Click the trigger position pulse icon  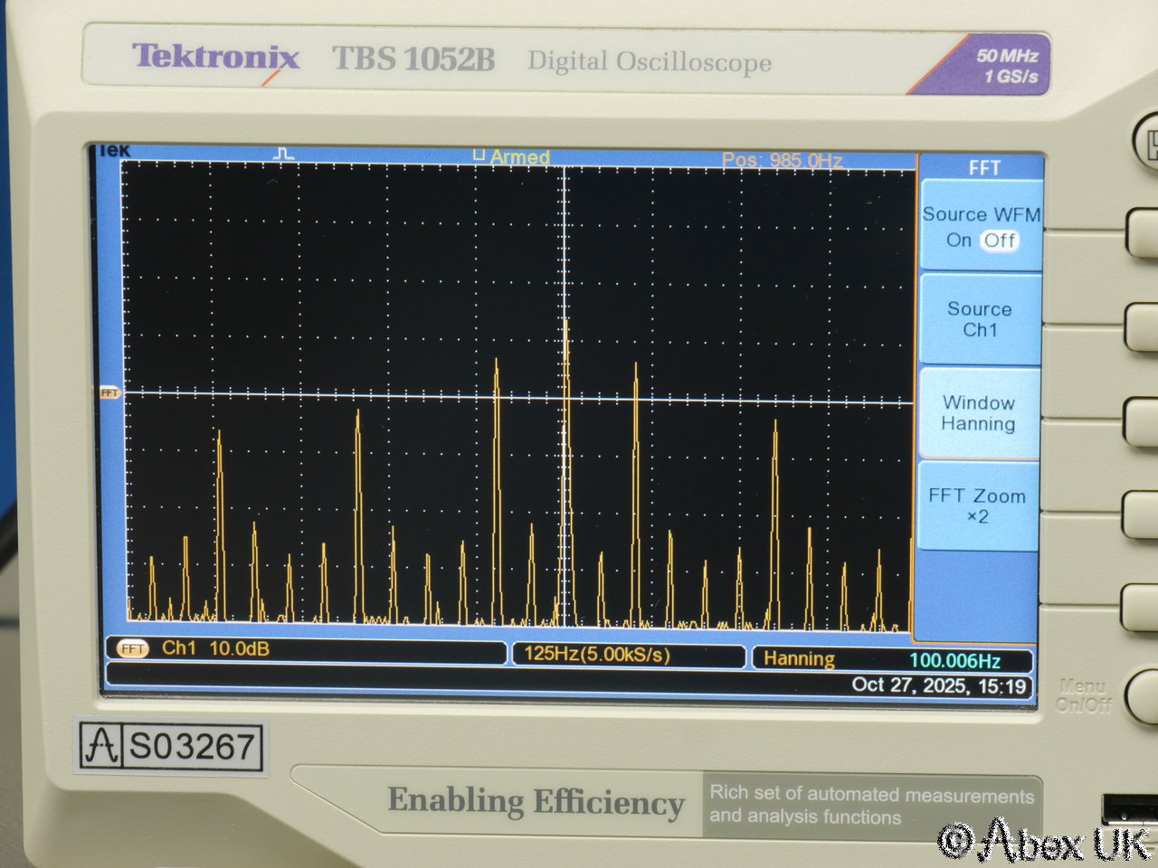[x=284, y=155]
